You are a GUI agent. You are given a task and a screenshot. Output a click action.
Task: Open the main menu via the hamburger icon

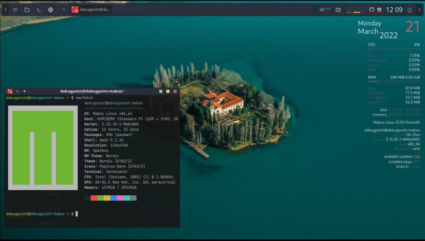pyautogui.click(x=15, y=10)
